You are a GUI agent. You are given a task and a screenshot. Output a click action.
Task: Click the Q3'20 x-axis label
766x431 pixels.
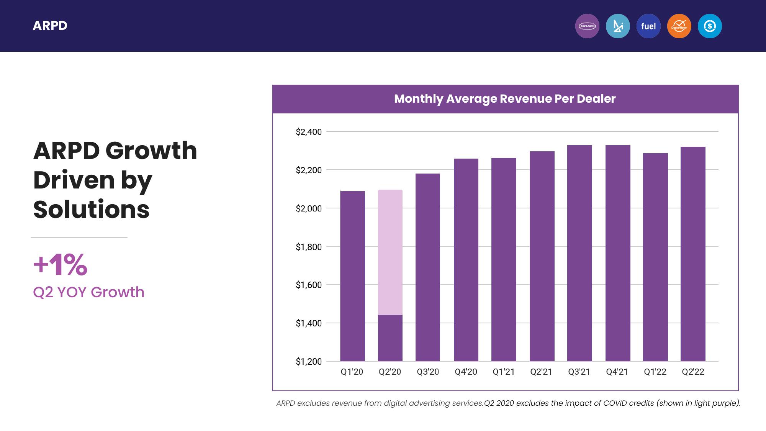(x=428, y=372)
